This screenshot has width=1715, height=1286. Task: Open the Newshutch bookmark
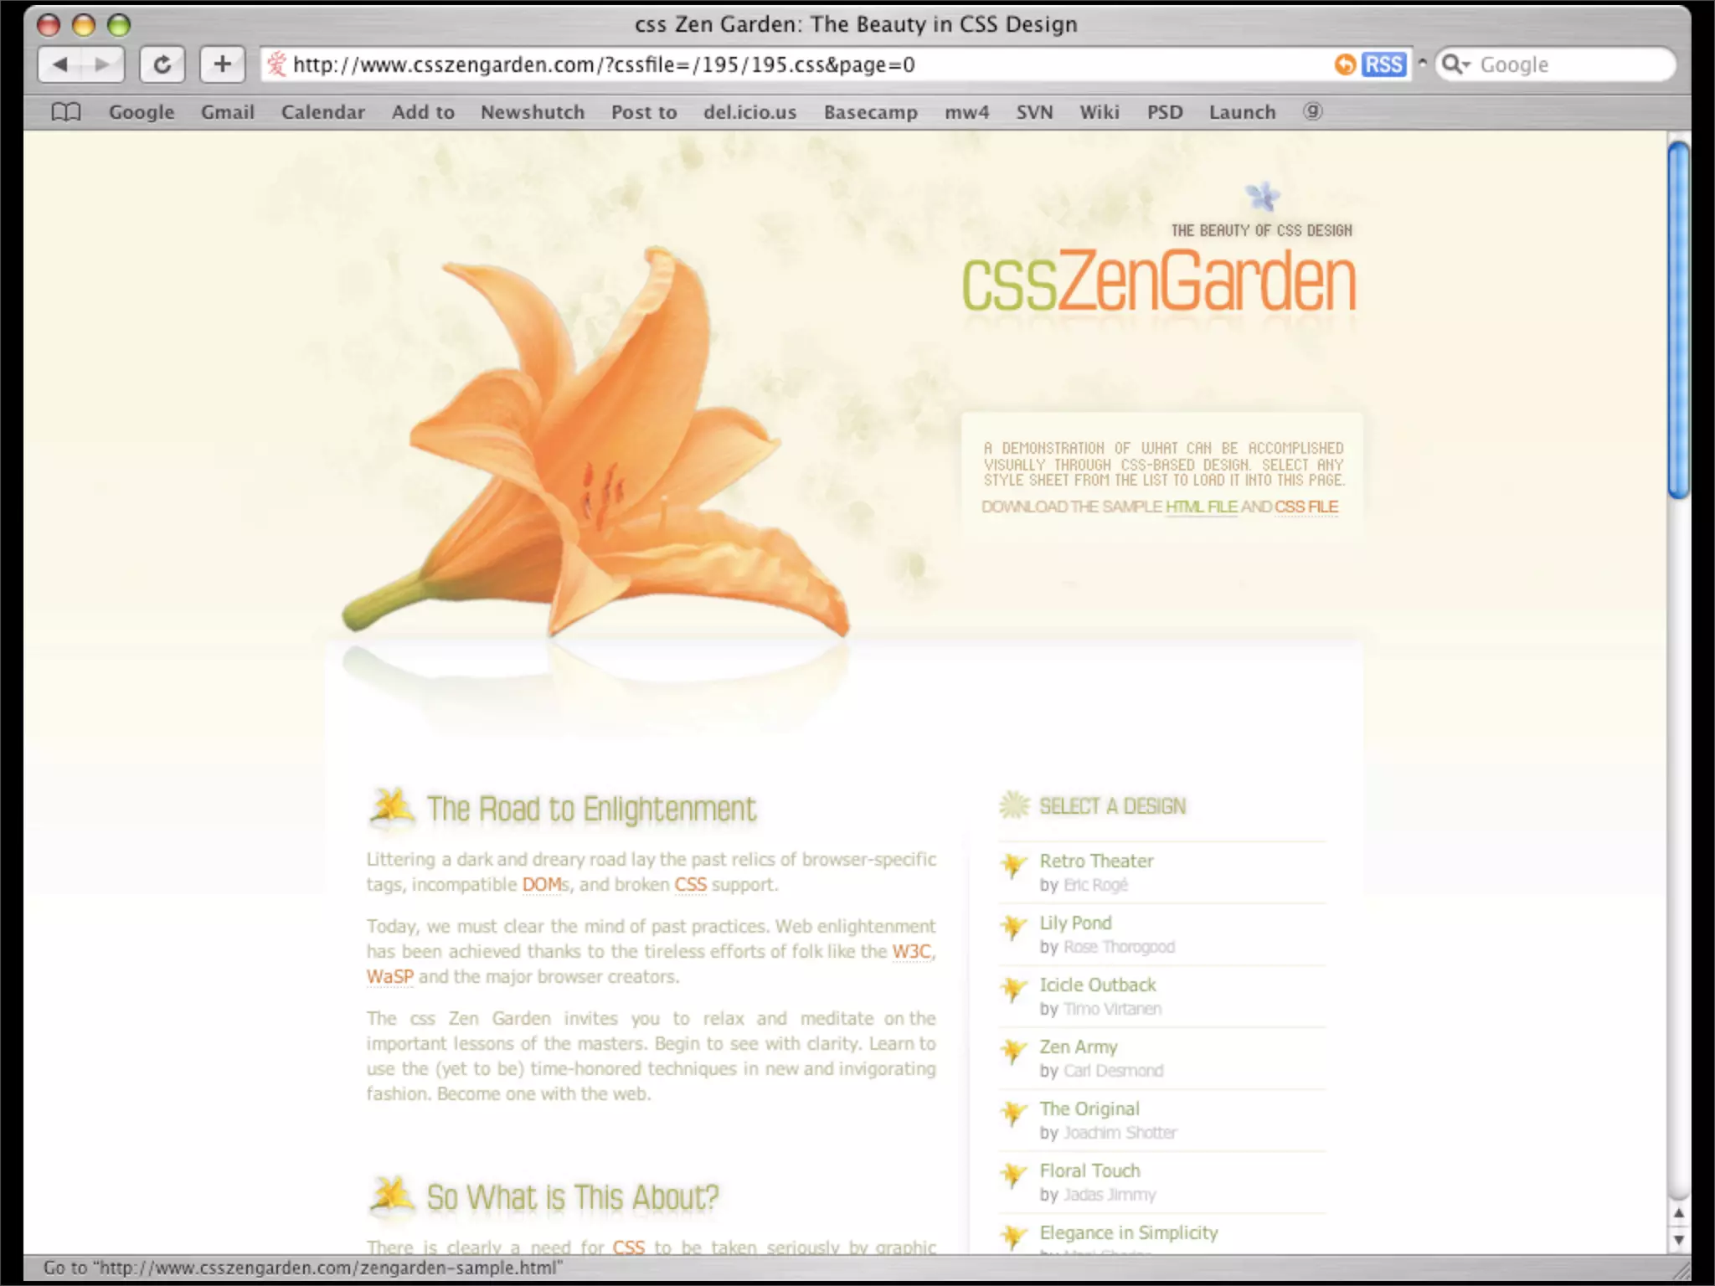click(x=533, y=111)
